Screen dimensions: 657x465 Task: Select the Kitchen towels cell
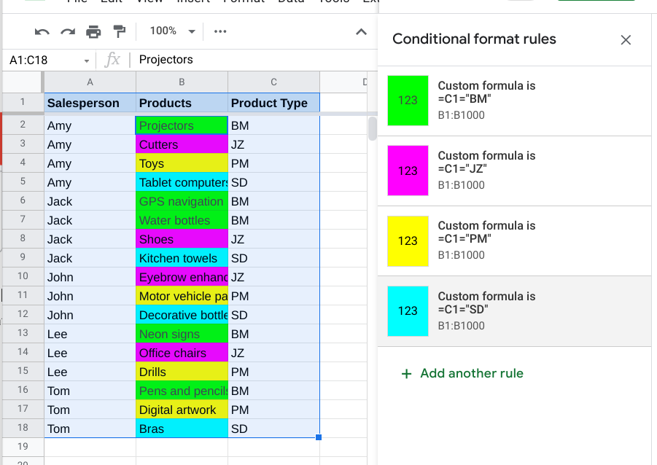pyautogui.click(x=182, y=258)
